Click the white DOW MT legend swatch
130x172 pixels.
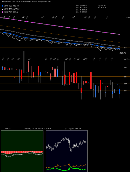pyautogui.click(x=3, y=9)
